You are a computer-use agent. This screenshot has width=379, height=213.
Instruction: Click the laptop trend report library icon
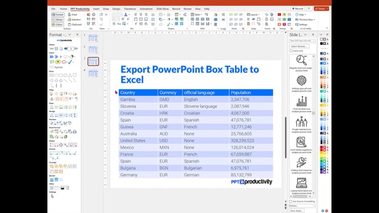tap(301, 186)
